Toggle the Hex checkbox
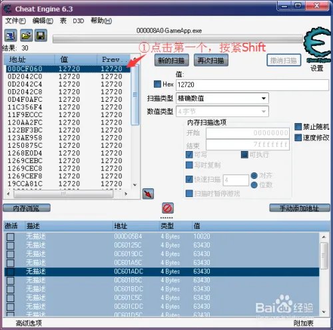The image size is (333, 330). click(157, 84)
